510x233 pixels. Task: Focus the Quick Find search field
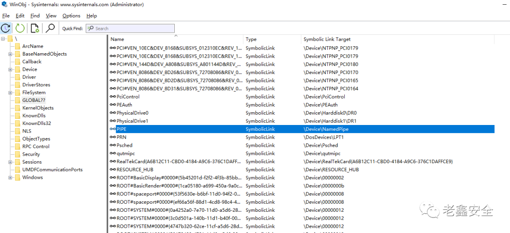(130, 29)
